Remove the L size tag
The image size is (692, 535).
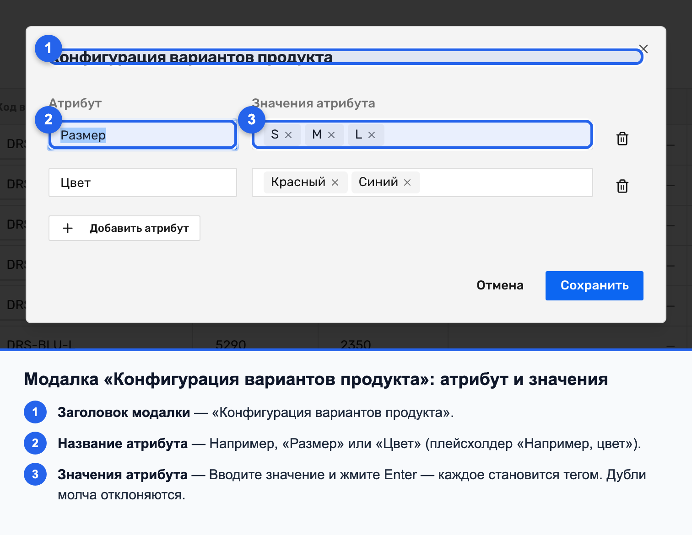click(x=372, y=135)
